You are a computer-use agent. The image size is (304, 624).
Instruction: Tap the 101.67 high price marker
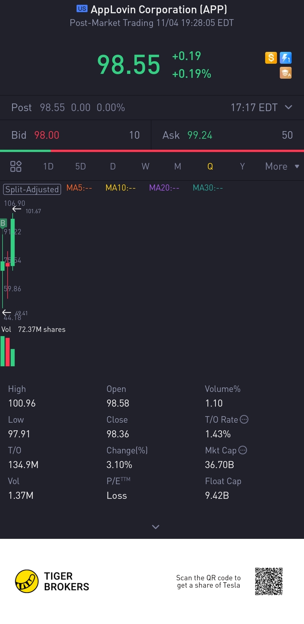point(33,211)
